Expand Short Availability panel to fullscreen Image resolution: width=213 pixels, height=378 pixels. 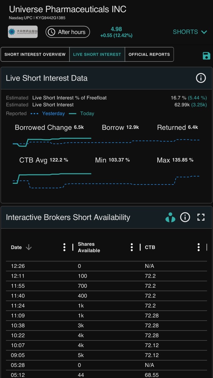pos(201,217)
